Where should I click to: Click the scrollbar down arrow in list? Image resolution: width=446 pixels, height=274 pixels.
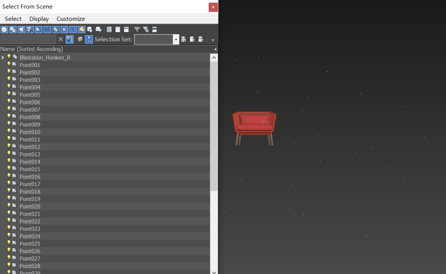point(214,272)
